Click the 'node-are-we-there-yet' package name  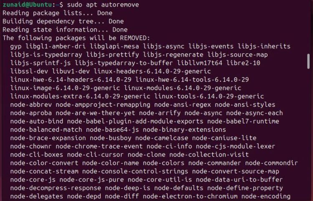point(96,113)
